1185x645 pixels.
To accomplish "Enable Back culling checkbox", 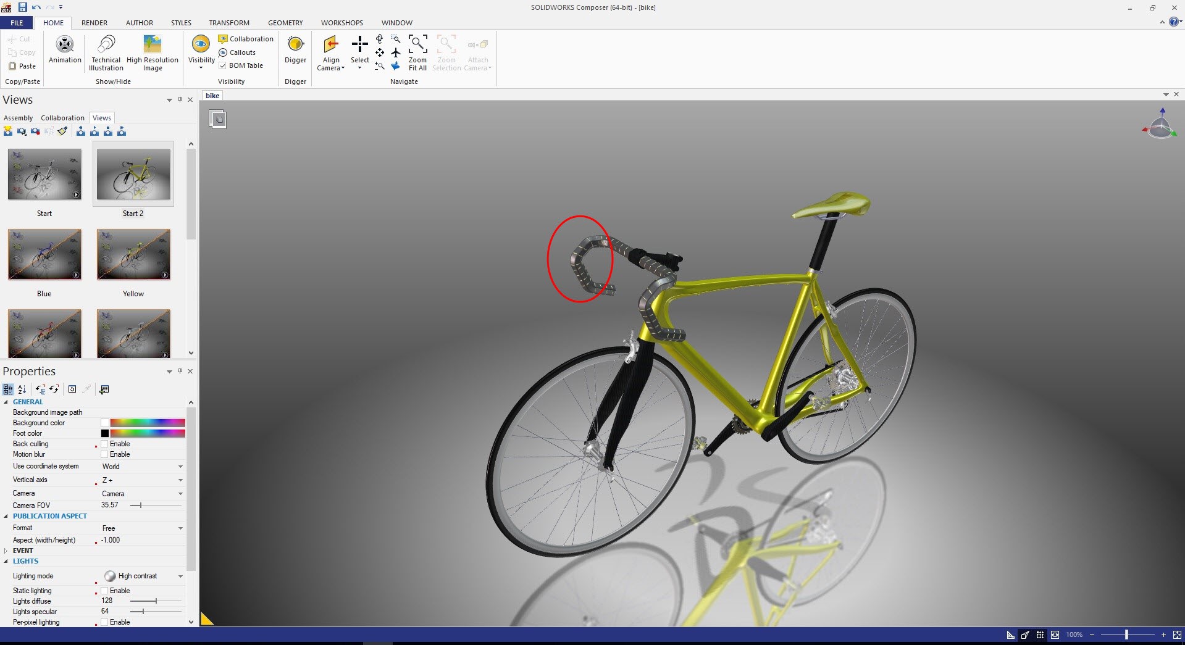I will click(x=105, y=444).
